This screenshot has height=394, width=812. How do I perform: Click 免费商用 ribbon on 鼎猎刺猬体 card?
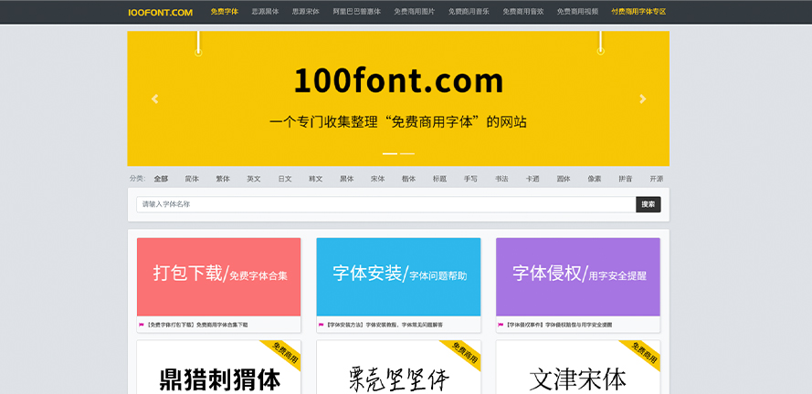[283, 354]
